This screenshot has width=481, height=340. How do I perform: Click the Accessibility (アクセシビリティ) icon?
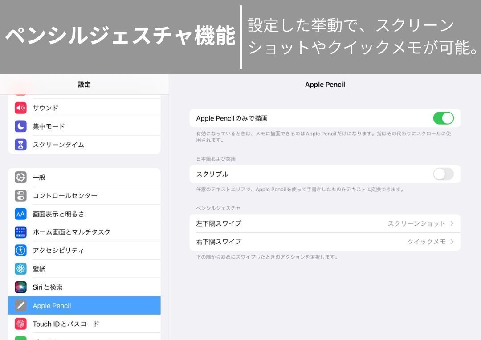(20, 250)
